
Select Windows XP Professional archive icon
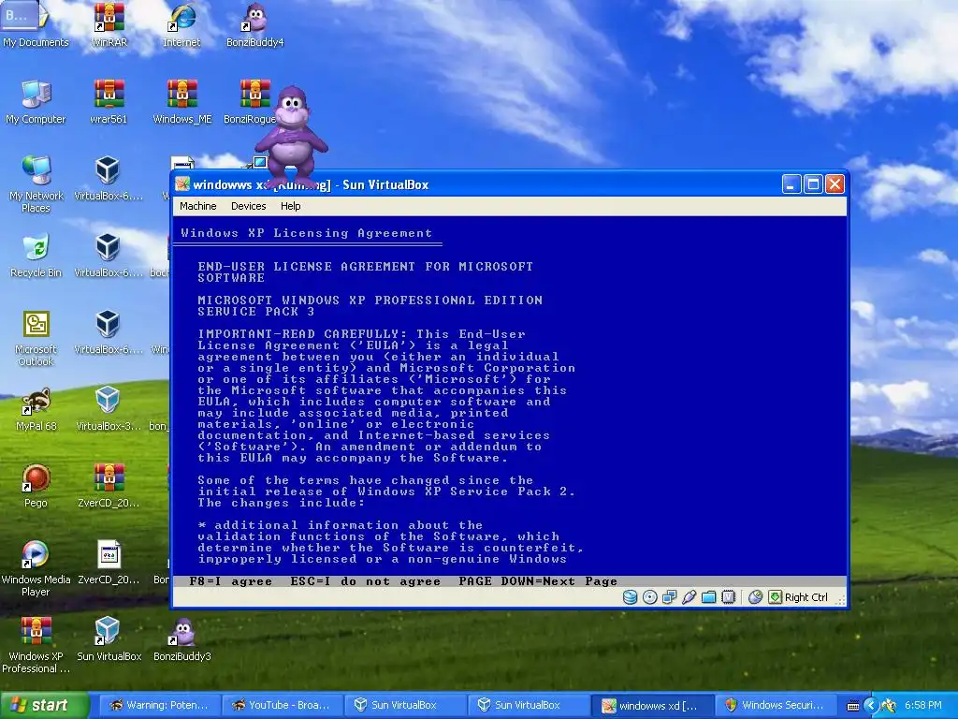click(x=36, y=645)
